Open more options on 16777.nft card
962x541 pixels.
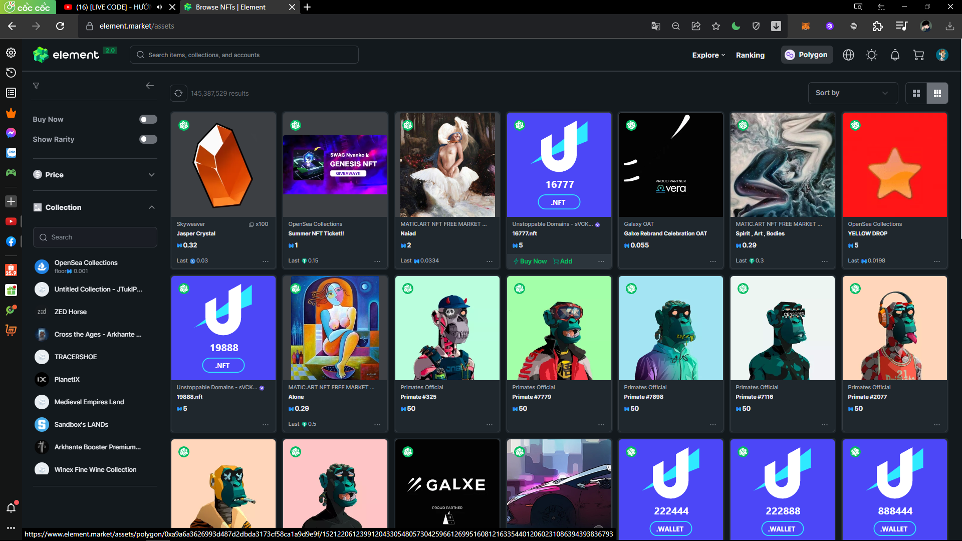[x=601, y=261]
